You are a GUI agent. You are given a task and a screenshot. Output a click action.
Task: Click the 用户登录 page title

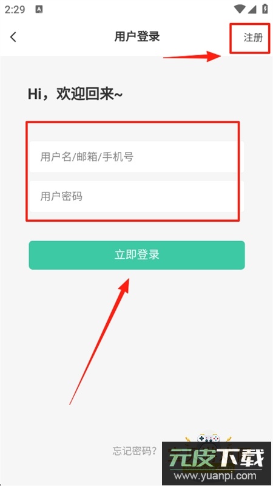point(137,36)
